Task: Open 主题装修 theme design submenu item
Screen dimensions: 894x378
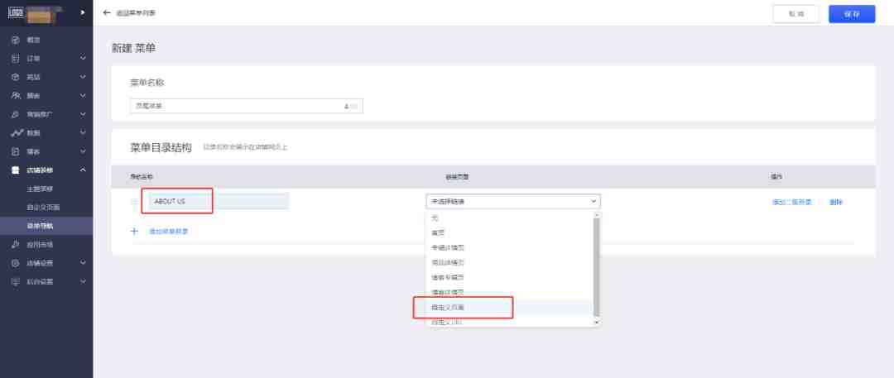Action: pos(40,189)
